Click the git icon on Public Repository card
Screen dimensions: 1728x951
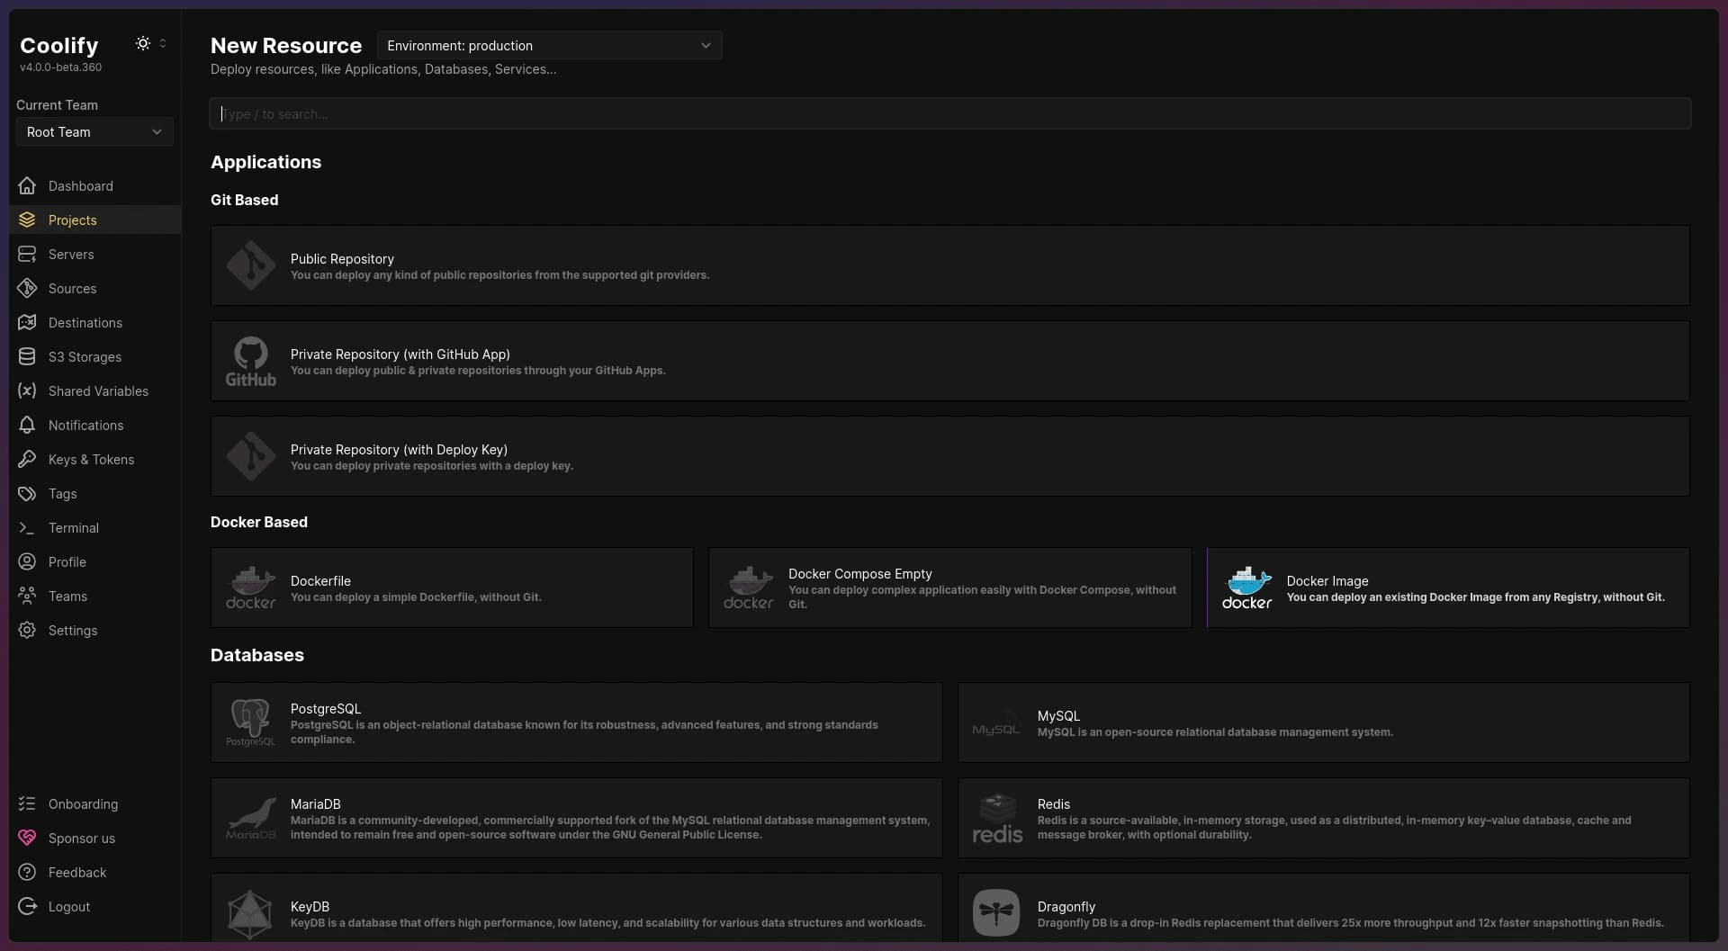tap(250, 265)
